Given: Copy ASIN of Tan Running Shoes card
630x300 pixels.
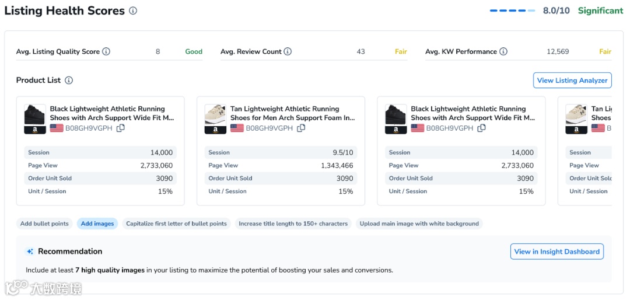Looking at the screenshot, I should [301, 128].
